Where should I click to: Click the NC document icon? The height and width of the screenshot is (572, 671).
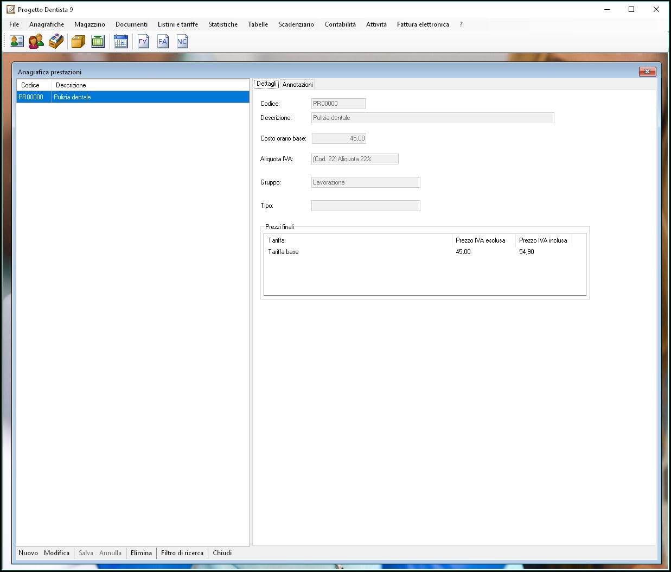point(182,41)
